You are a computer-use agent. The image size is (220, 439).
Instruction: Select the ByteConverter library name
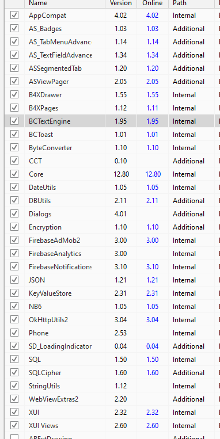[51, 147]
